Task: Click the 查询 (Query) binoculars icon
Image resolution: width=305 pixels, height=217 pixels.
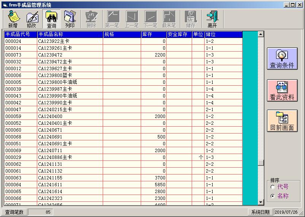Action: click(51, 19)
